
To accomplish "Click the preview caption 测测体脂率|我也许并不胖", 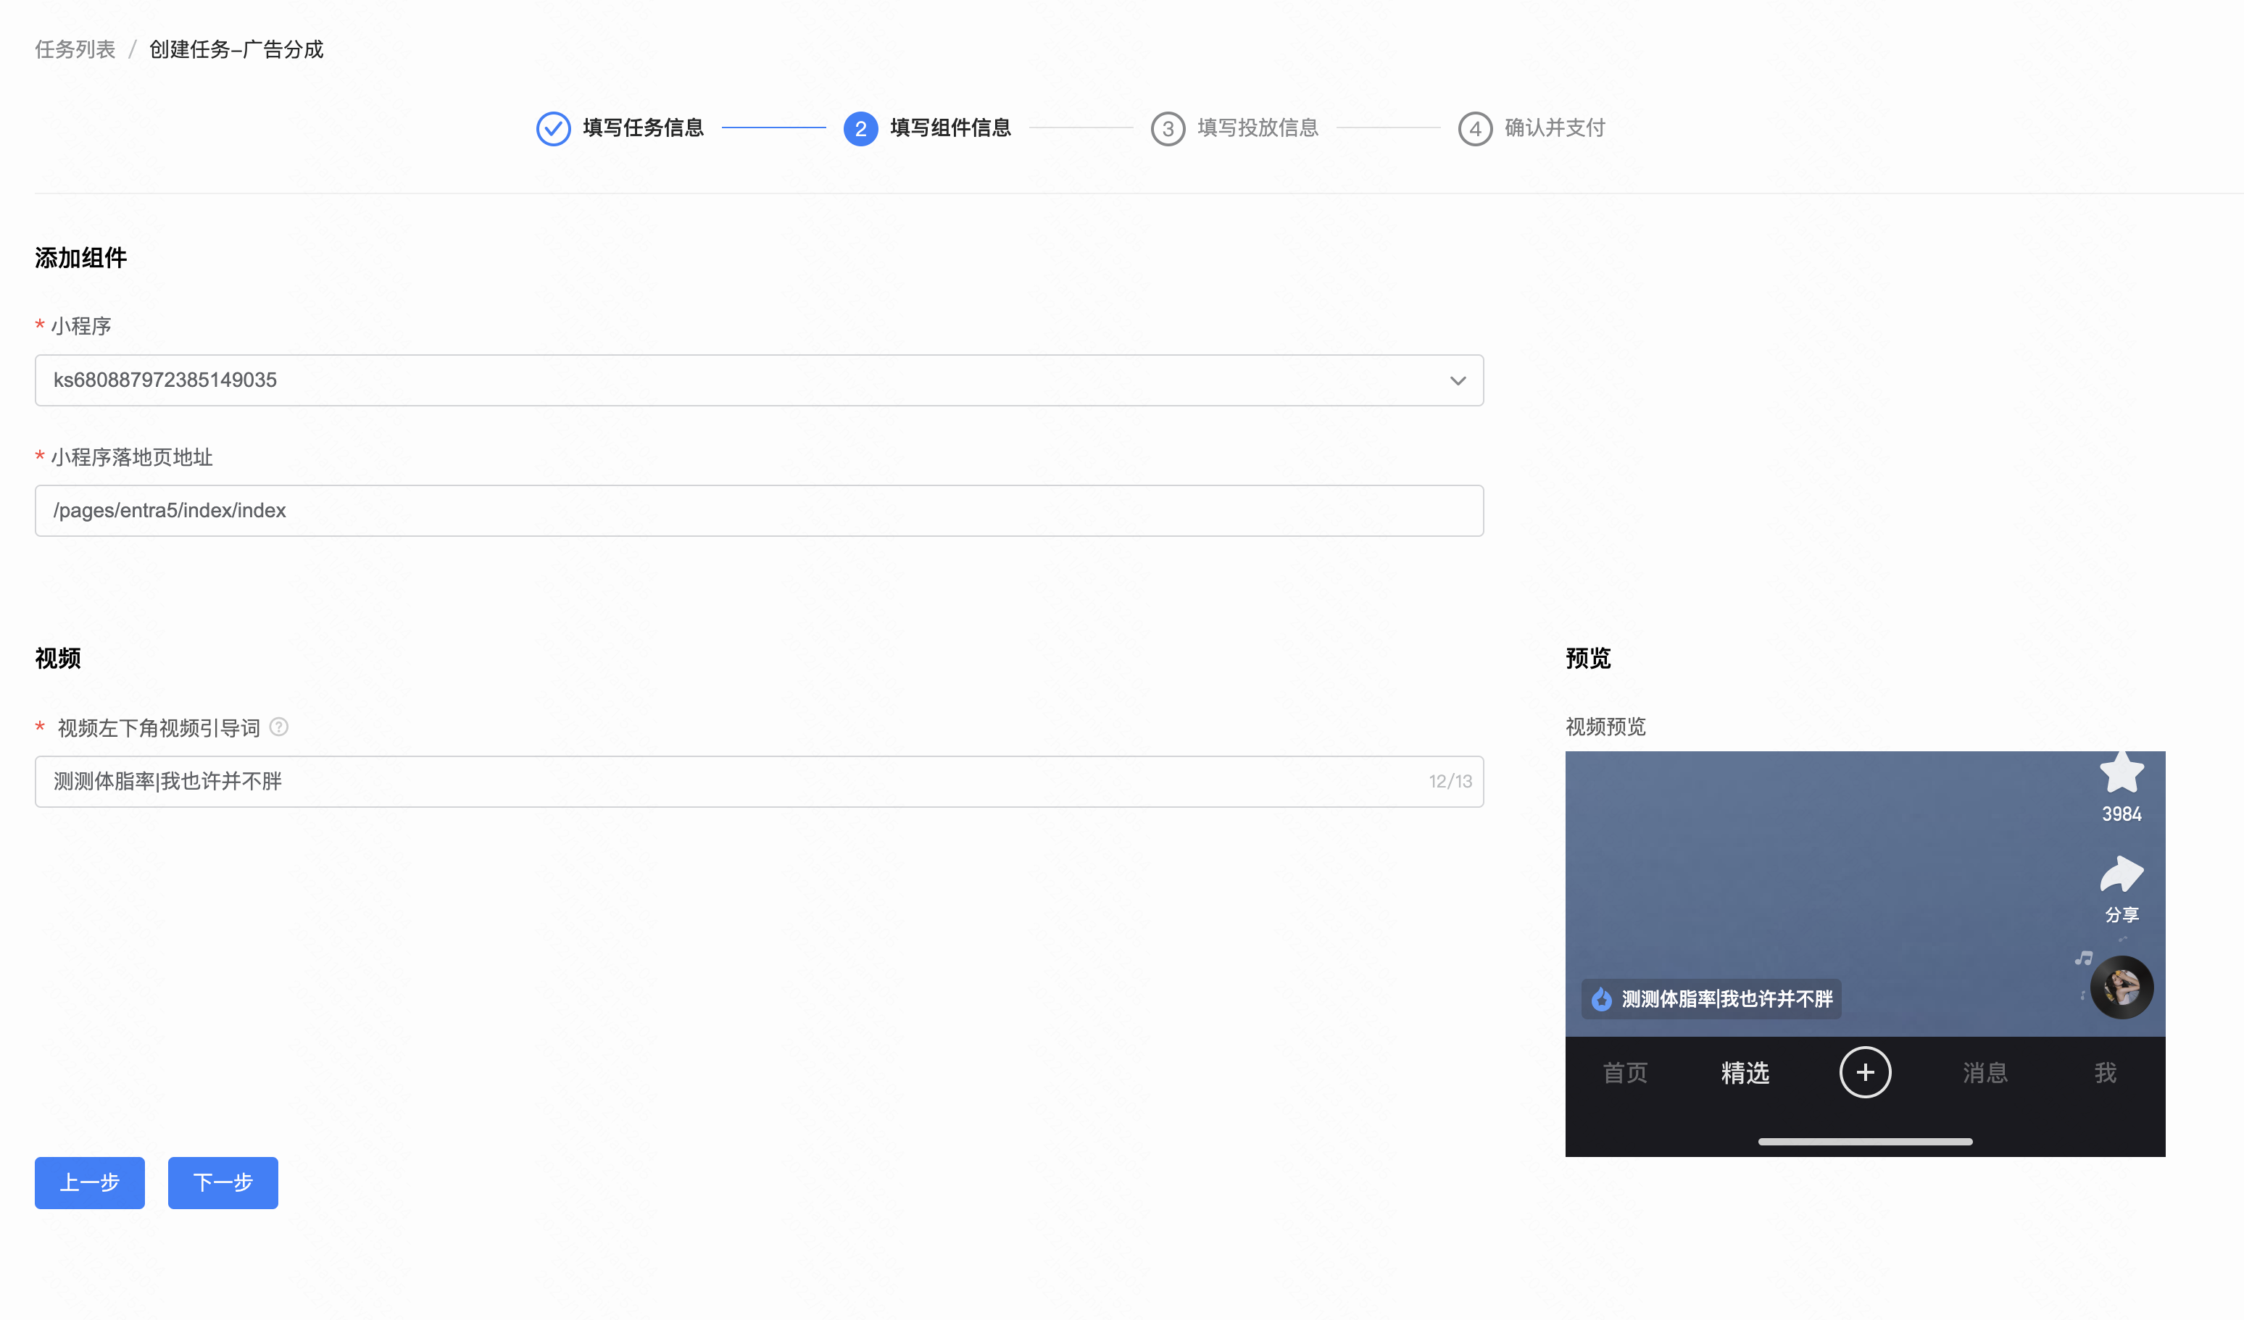I will point(1726,998).
